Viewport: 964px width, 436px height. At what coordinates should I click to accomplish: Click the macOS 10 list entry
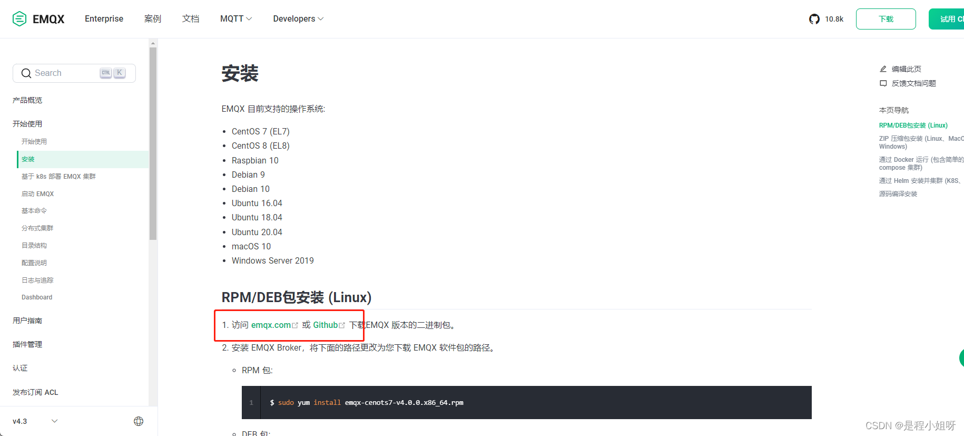point(251,247)
